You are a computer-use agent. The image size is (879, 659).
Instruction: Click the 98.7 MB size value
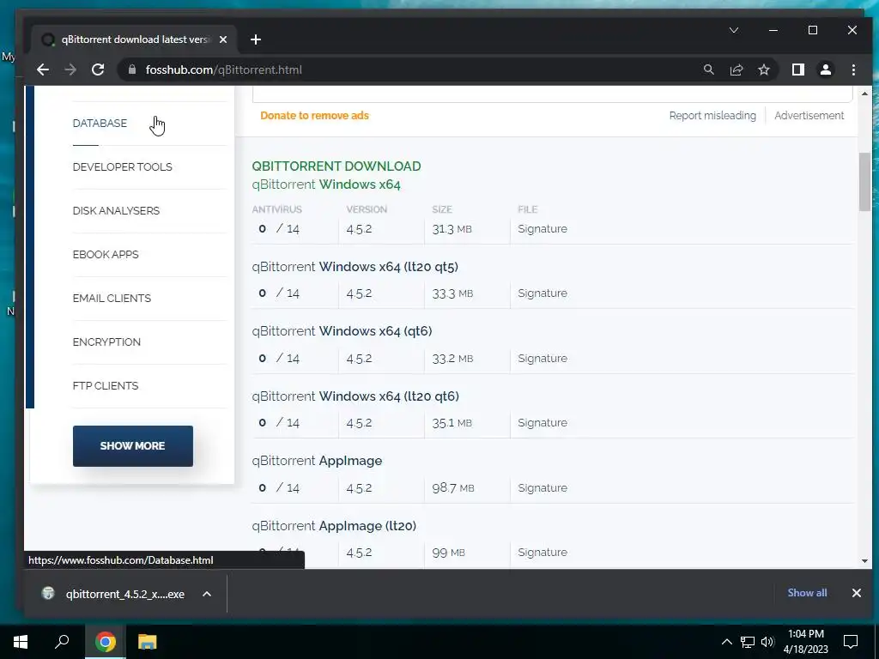pyautogui.click(x=453, y=487)
